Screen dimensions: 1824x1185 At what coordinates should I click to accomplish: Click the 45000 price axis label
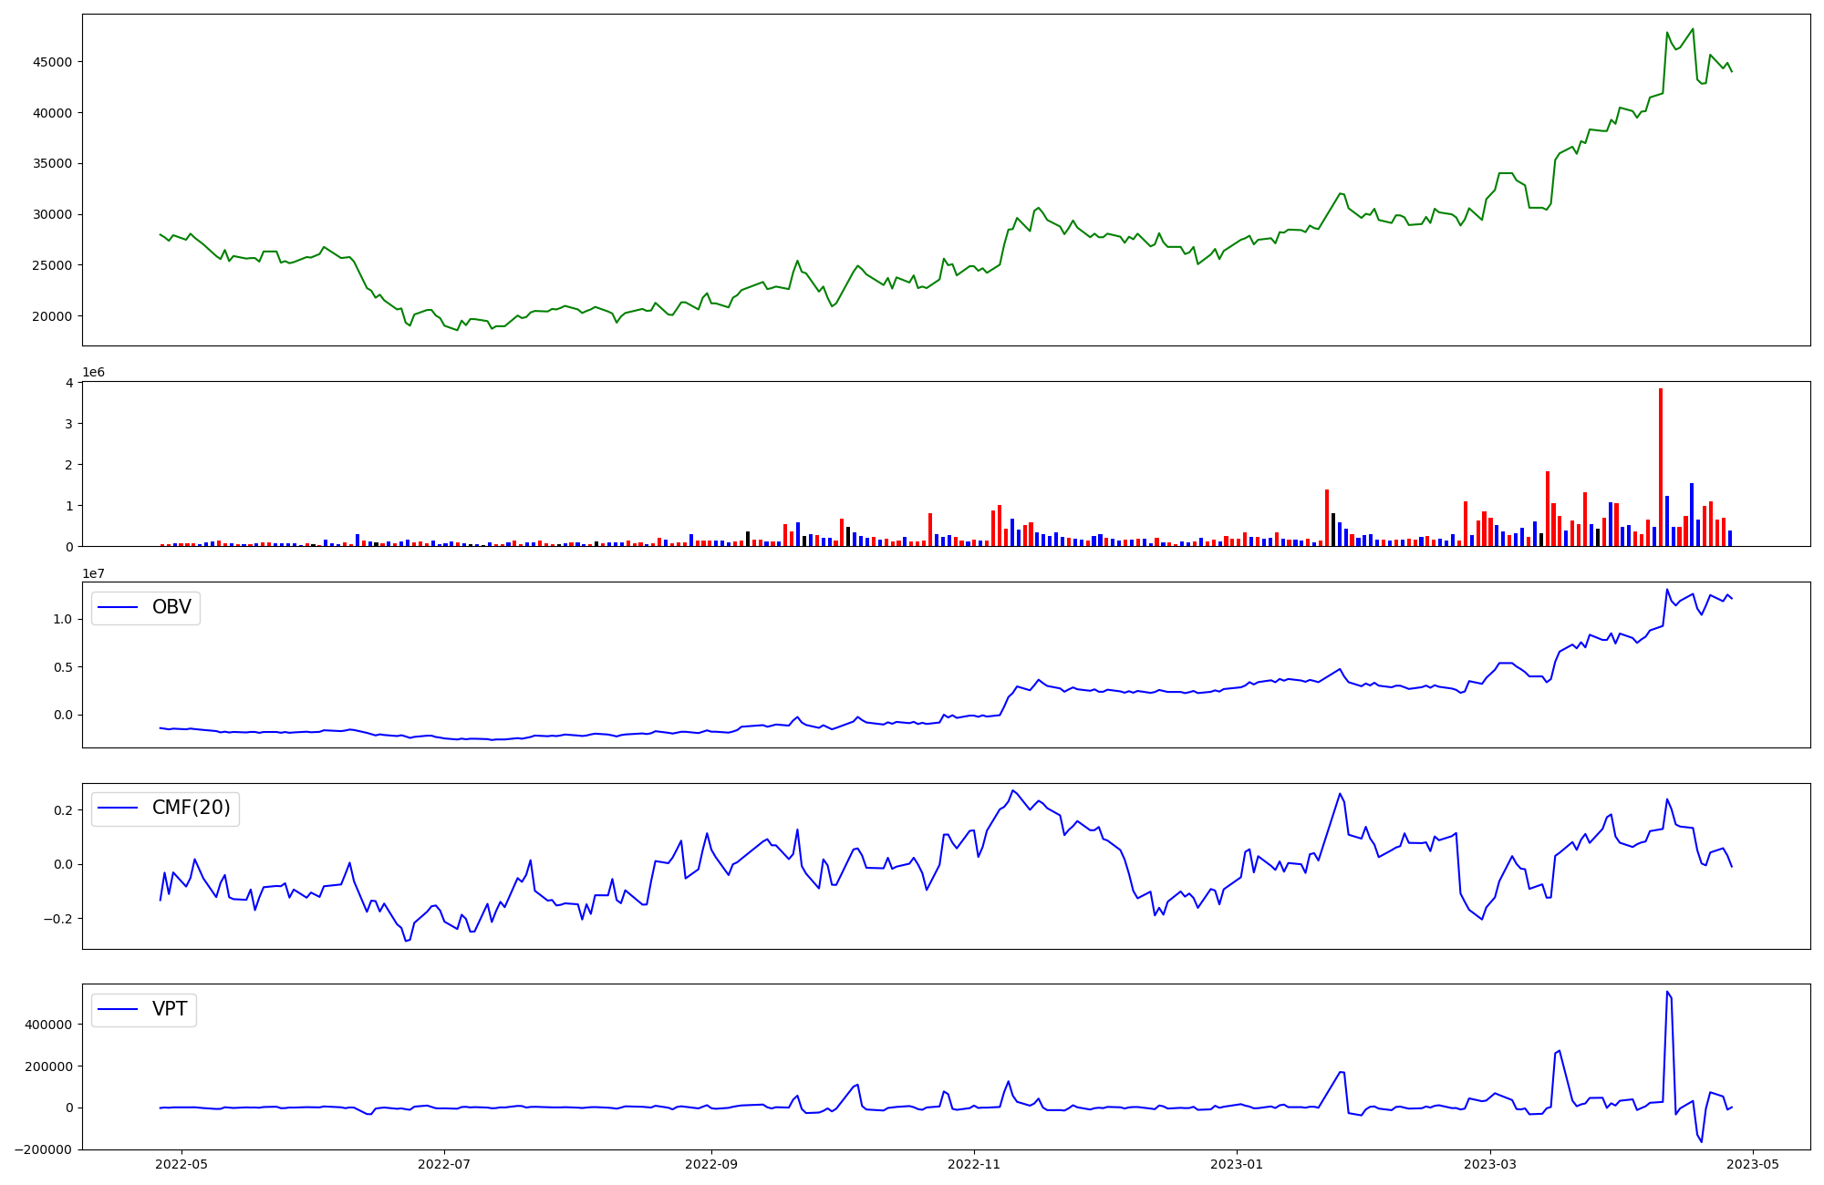pyautogui.click(x=53, y=62)
